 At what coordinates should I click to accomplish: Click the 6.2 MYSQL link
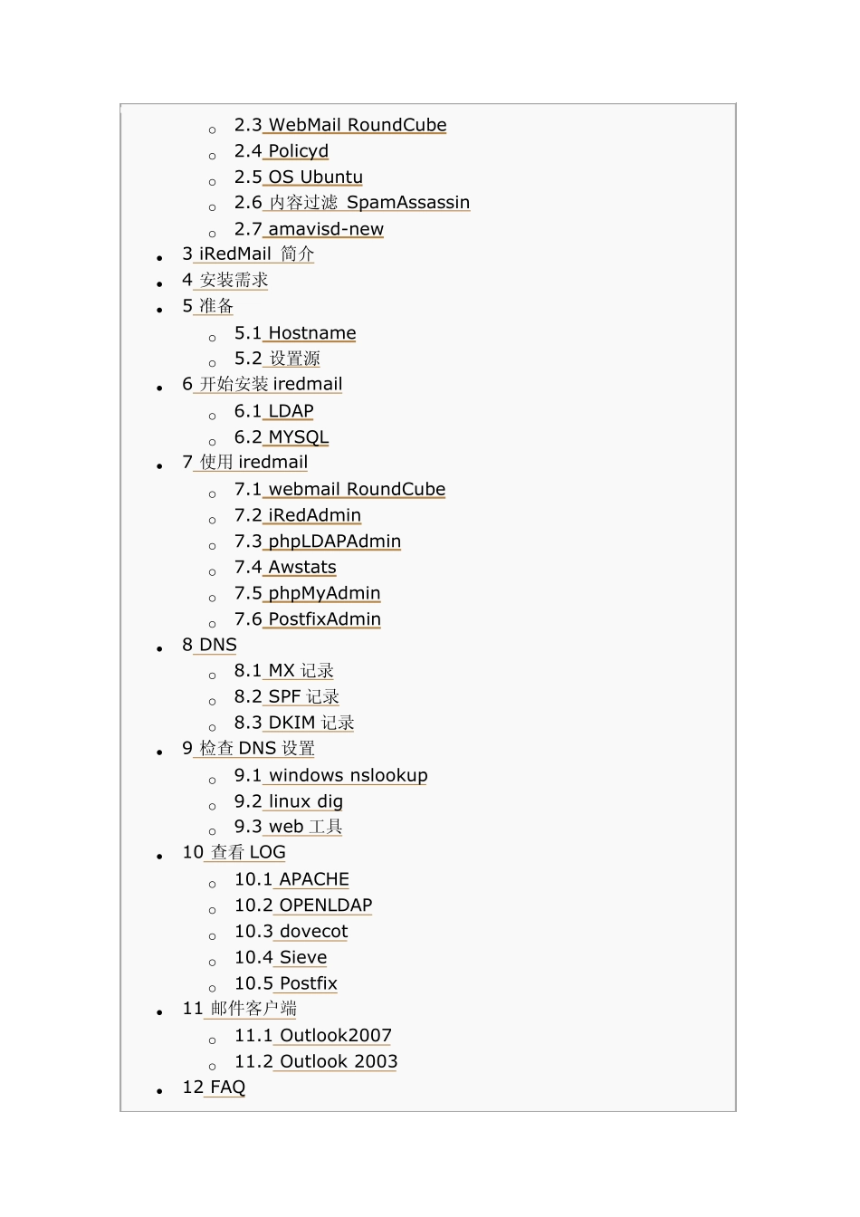point(282,437)
